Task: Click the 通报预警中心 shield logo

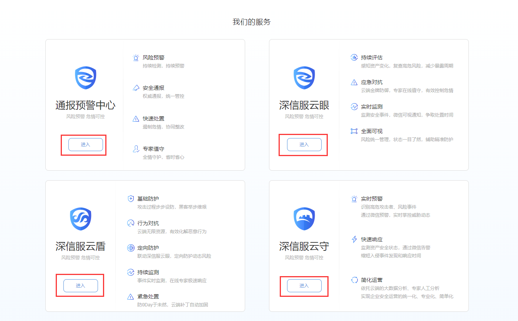Action: pyautogui.click(x=85, y=78)
